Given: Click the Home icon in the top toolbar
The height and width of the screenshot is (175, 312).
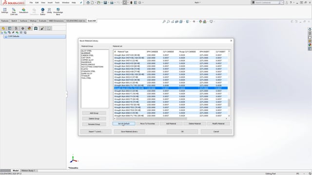Looking at the screenshot, I should point(88,2).
